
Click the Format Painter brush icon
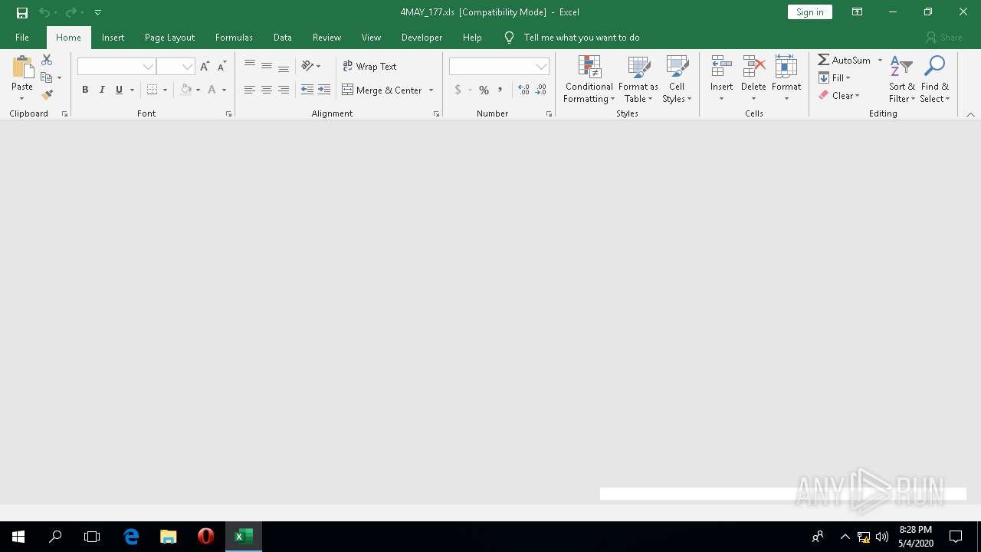(47, 95)
